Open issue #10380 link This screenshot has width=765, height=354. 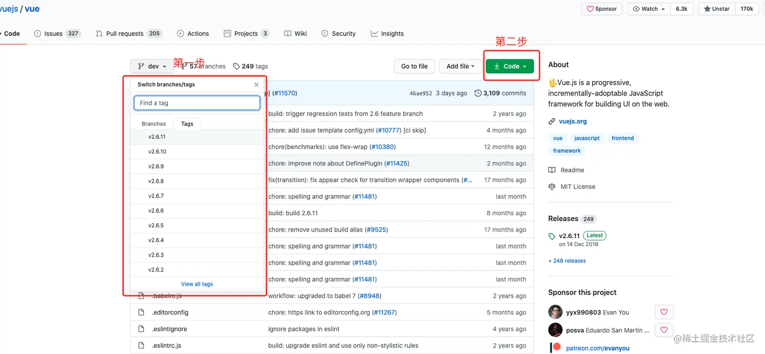coord(383,147)
